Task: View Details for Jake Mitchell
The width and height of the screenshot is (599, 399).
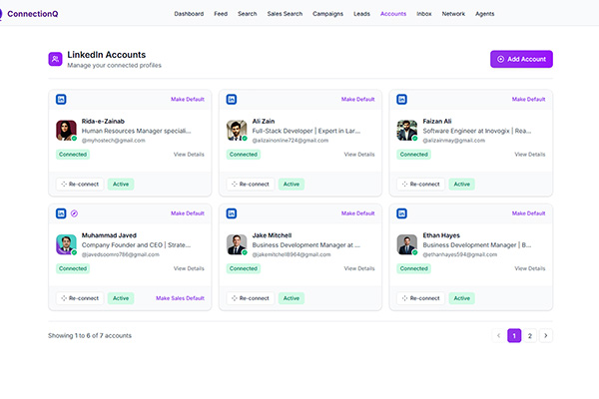Action: 359,268
